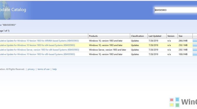Open the Windows Server x64-based Systems update link
Screen dimensions: 197x109
(x=40, y=50)
